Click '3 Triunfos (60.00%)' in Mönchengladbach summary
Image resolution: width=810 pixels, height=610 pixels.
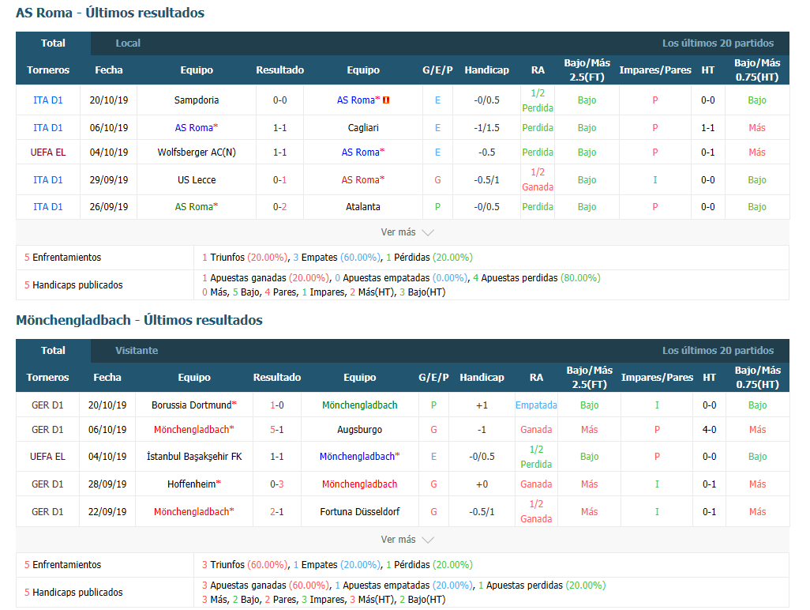tap(245, 564)
